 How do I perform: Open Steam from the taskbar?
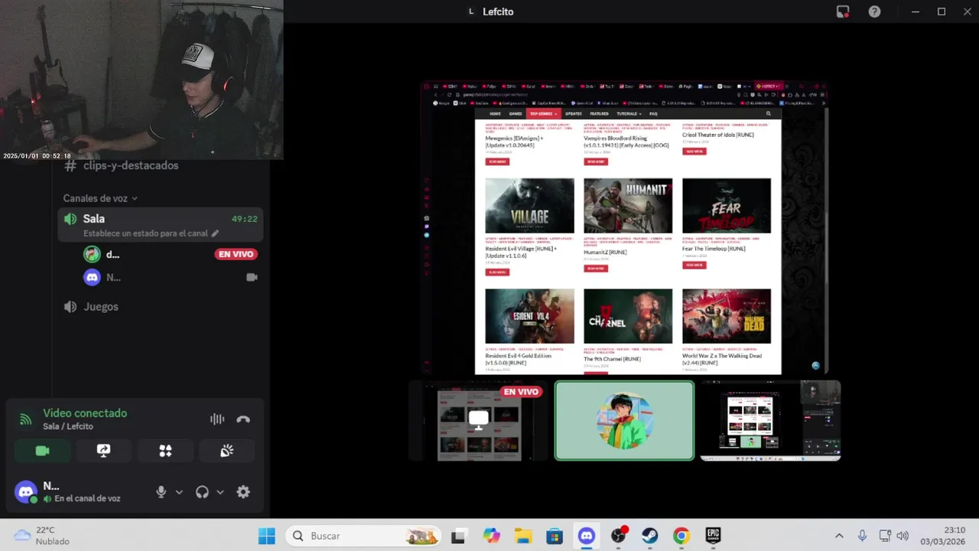[649, 536]
